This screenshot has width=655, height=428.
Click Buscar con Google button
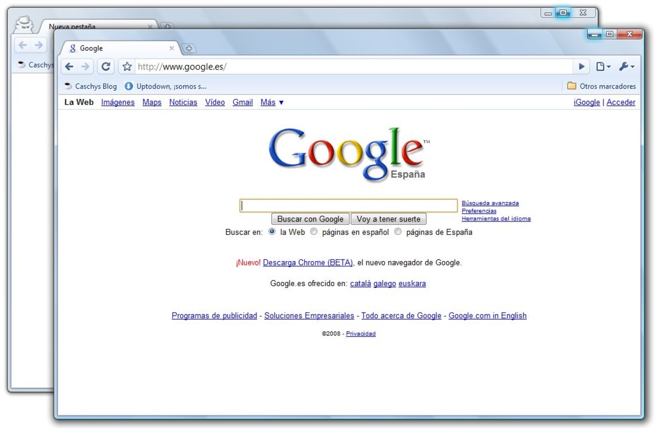click(311, 219)
